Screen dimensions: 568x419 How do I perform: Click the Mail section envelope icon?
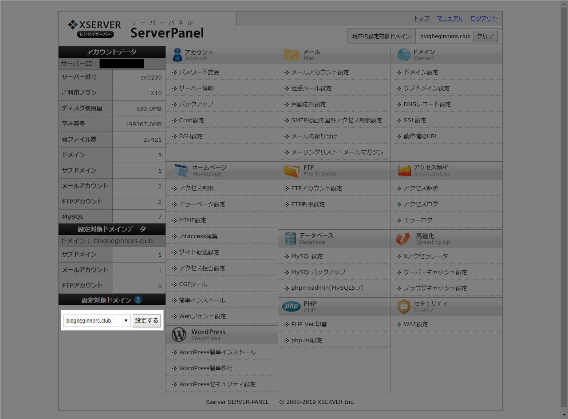(x=292, y=55)
